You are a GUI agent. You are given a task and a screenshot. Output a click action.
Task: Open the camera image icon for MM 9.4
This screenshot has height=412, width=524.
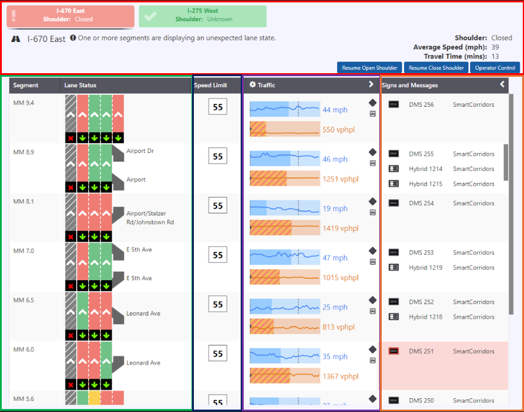pos(373,114)
